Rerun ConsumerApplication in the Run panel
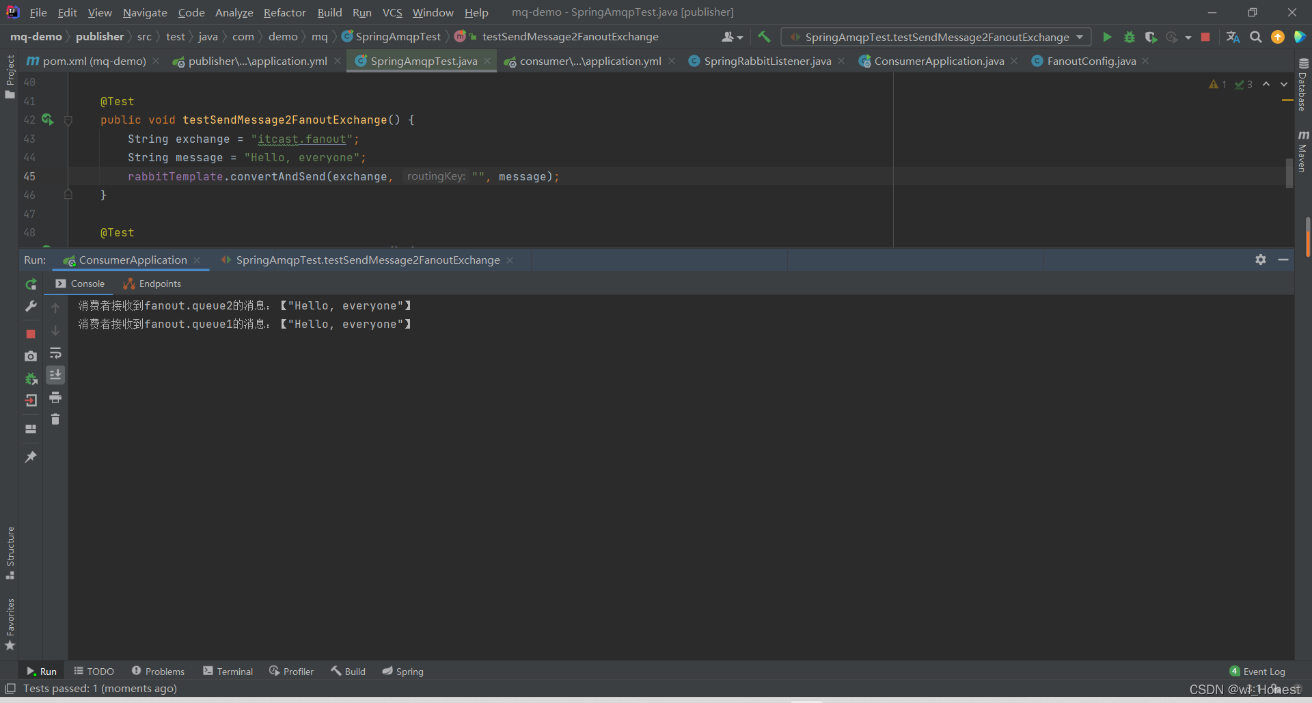The image size is (1312, 703). (31, 284)
